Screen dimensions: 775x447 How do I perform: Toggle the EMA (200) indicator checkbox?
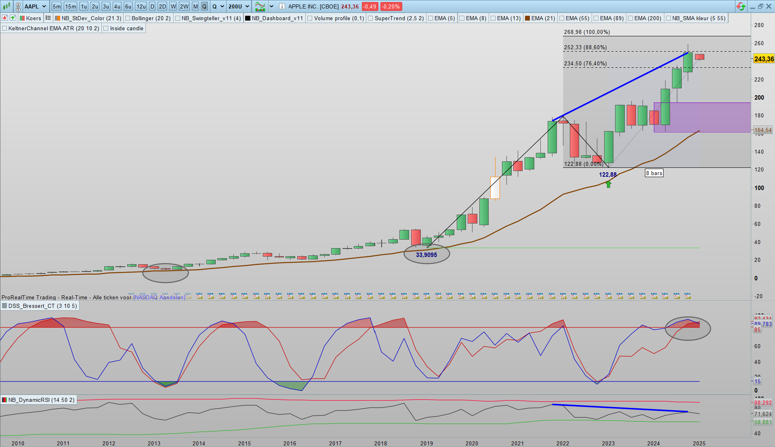[x=630, y=18]
